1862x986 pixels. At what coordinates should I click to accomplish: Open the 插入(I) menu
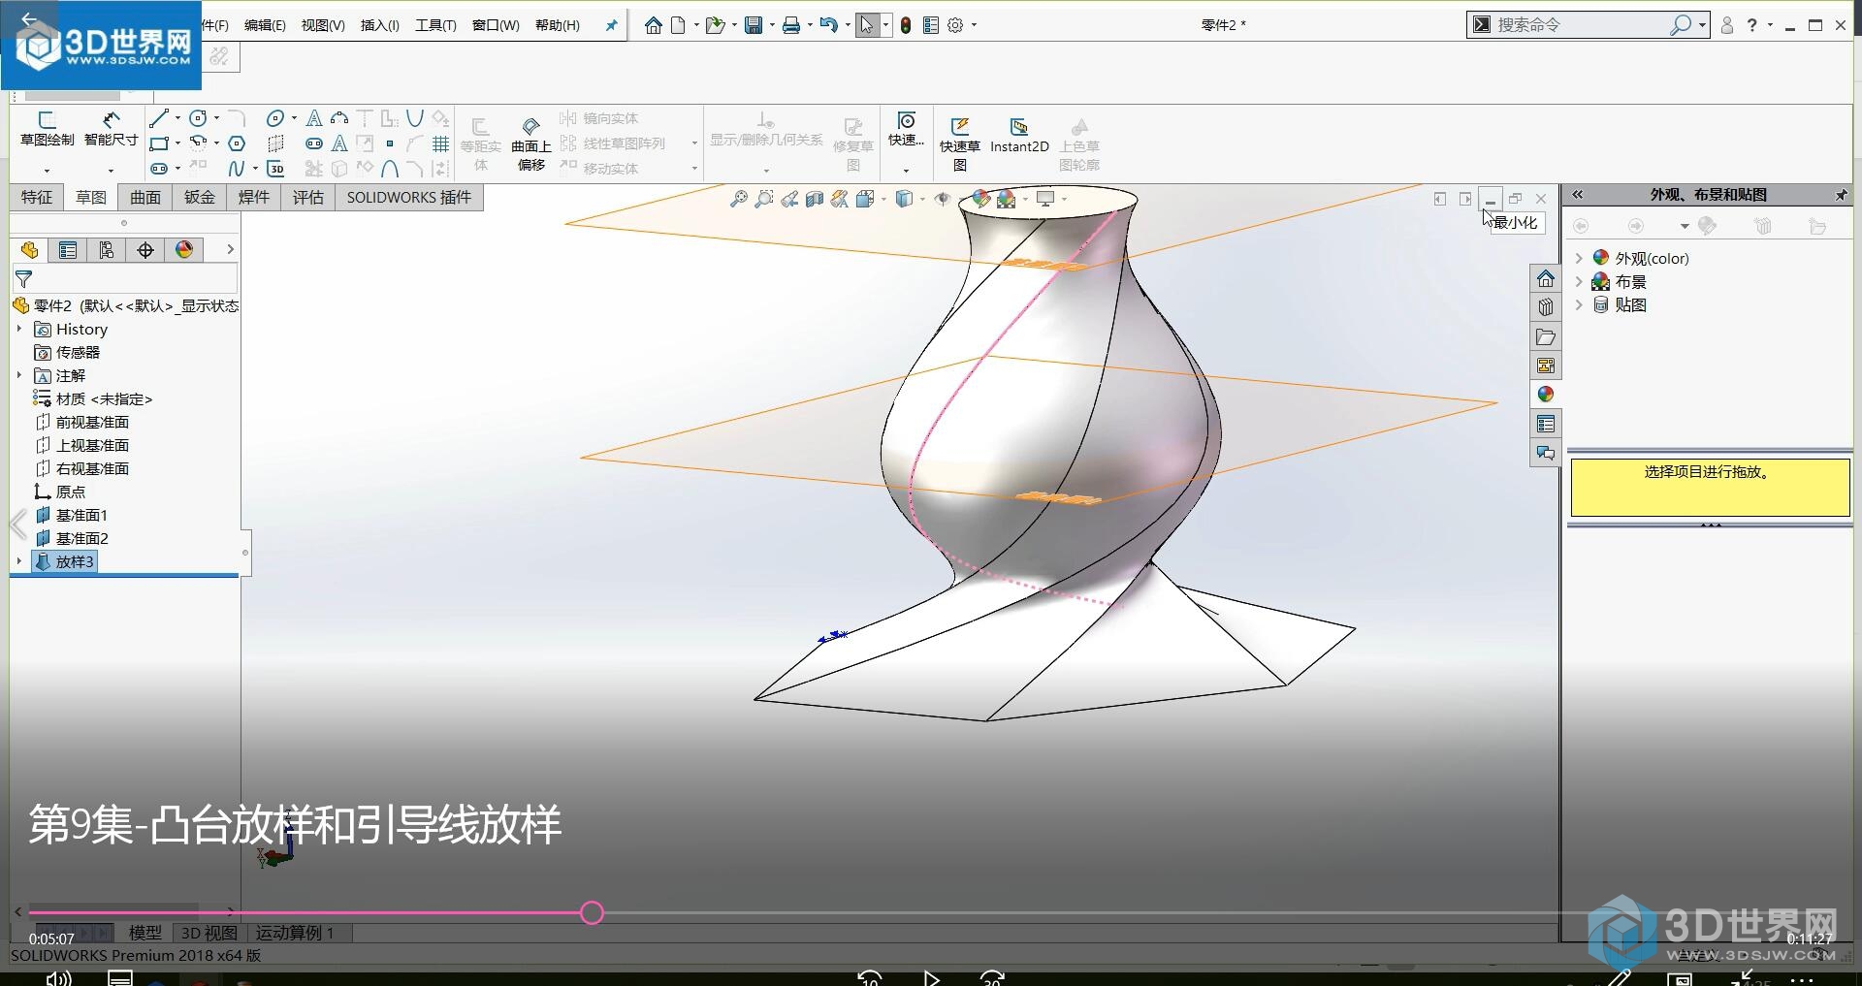click(380, 25)
